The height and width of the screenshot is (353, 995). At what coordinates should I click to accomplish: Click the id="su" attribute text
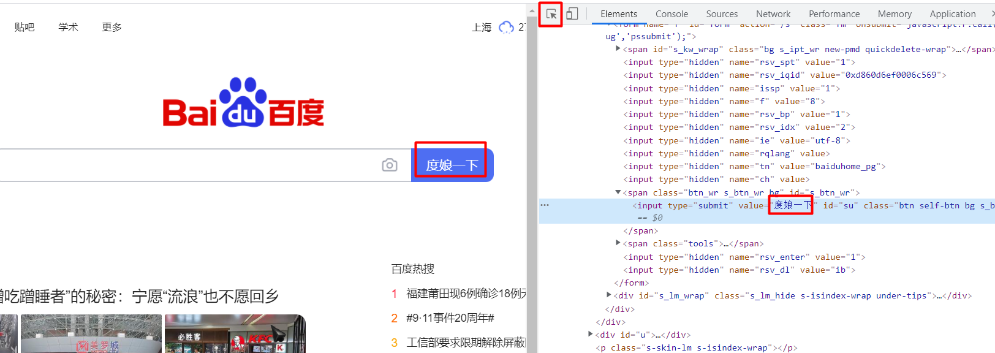coord(841,205)
